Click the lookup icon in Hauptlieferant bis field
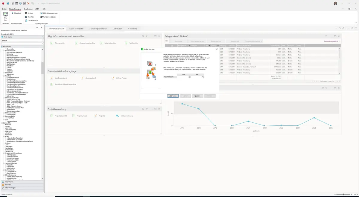 click(203, 77)
